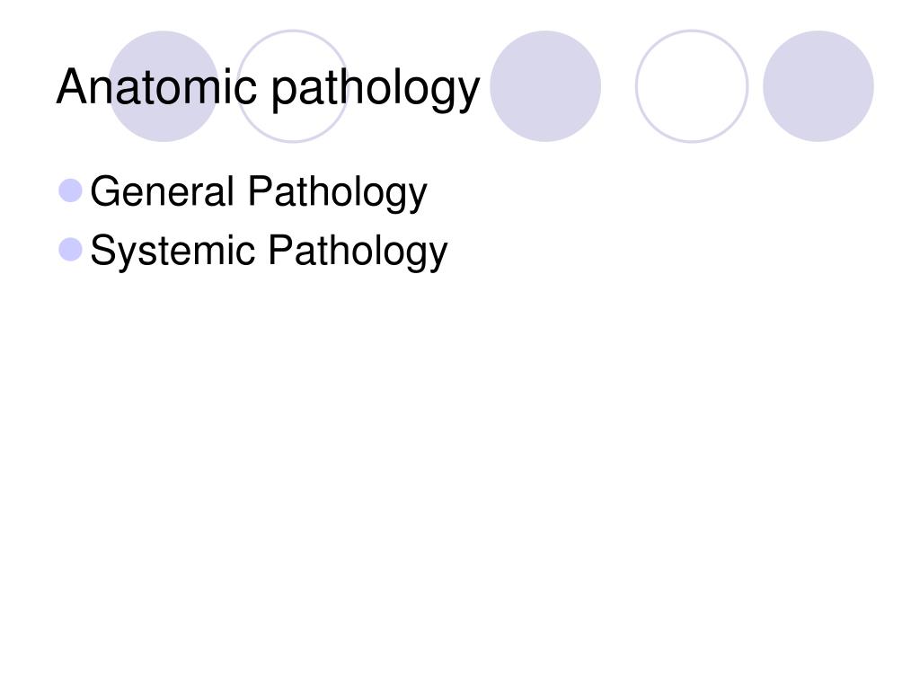Click the word "pathology" in the title

coord(376,89)
